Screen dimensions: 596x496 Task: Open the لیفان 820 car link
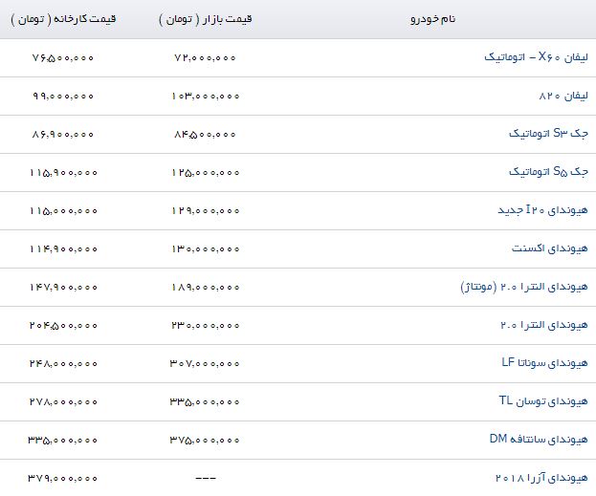click(563, 96)
